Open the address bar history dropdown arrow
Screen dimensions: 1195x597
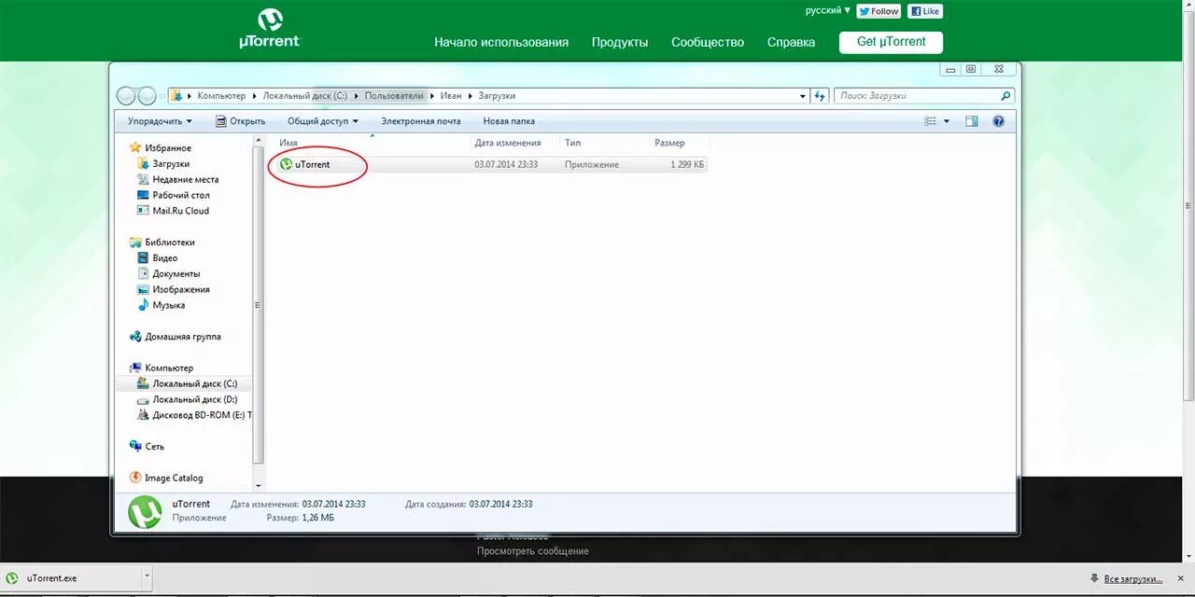click(803, 96)
